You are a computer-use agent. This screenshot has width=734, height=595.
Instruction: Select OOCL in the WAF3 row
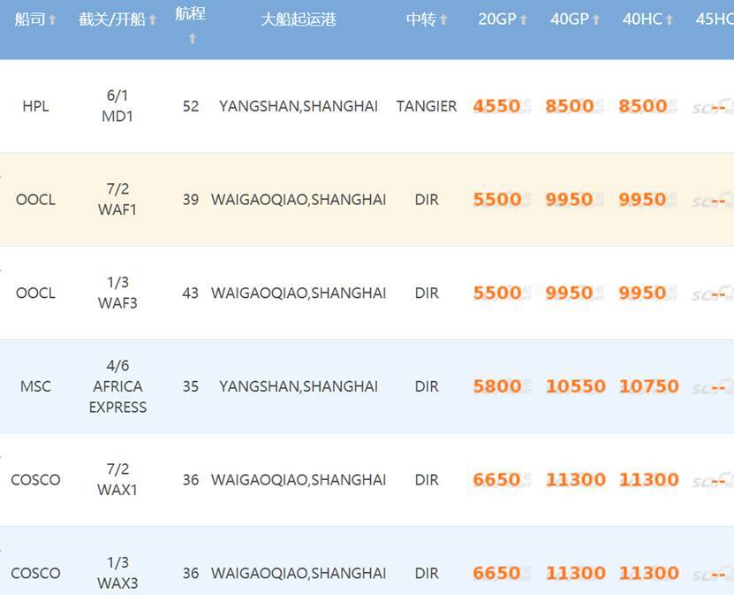35,293
